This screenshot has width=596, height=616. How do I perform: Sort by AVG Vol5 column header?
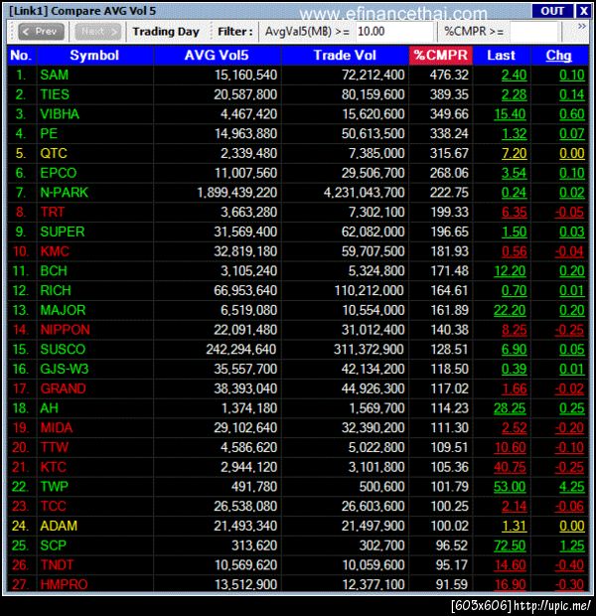pyautogui.click(x=217, y=56)
